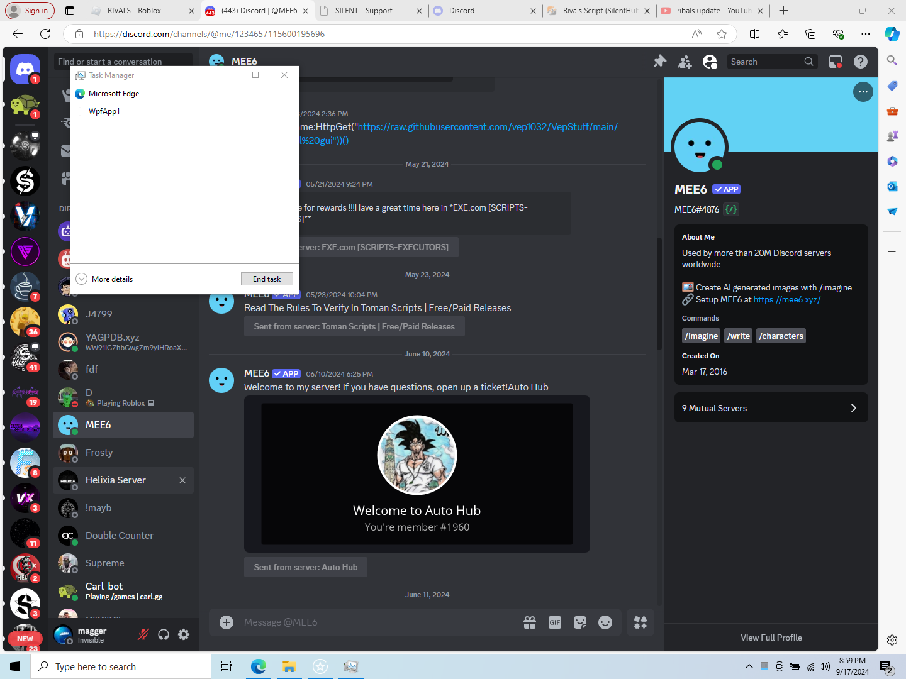Screen dimensions: 906x679
Task: Open the white dollar sign server icon
Action: point(25,181)
